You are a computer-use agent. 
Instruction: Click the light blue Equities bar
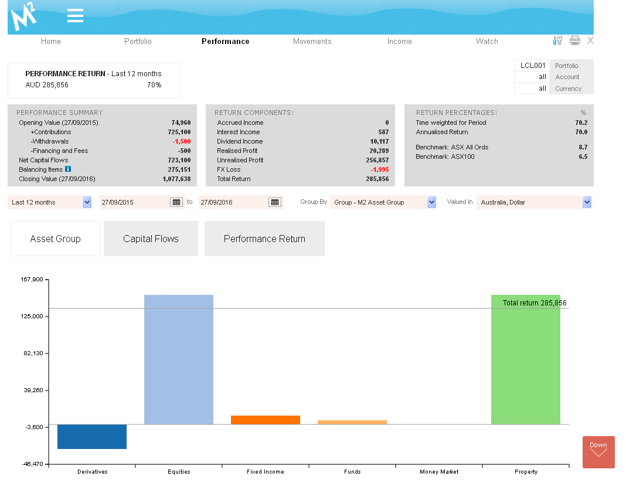[x=179, y=359]
